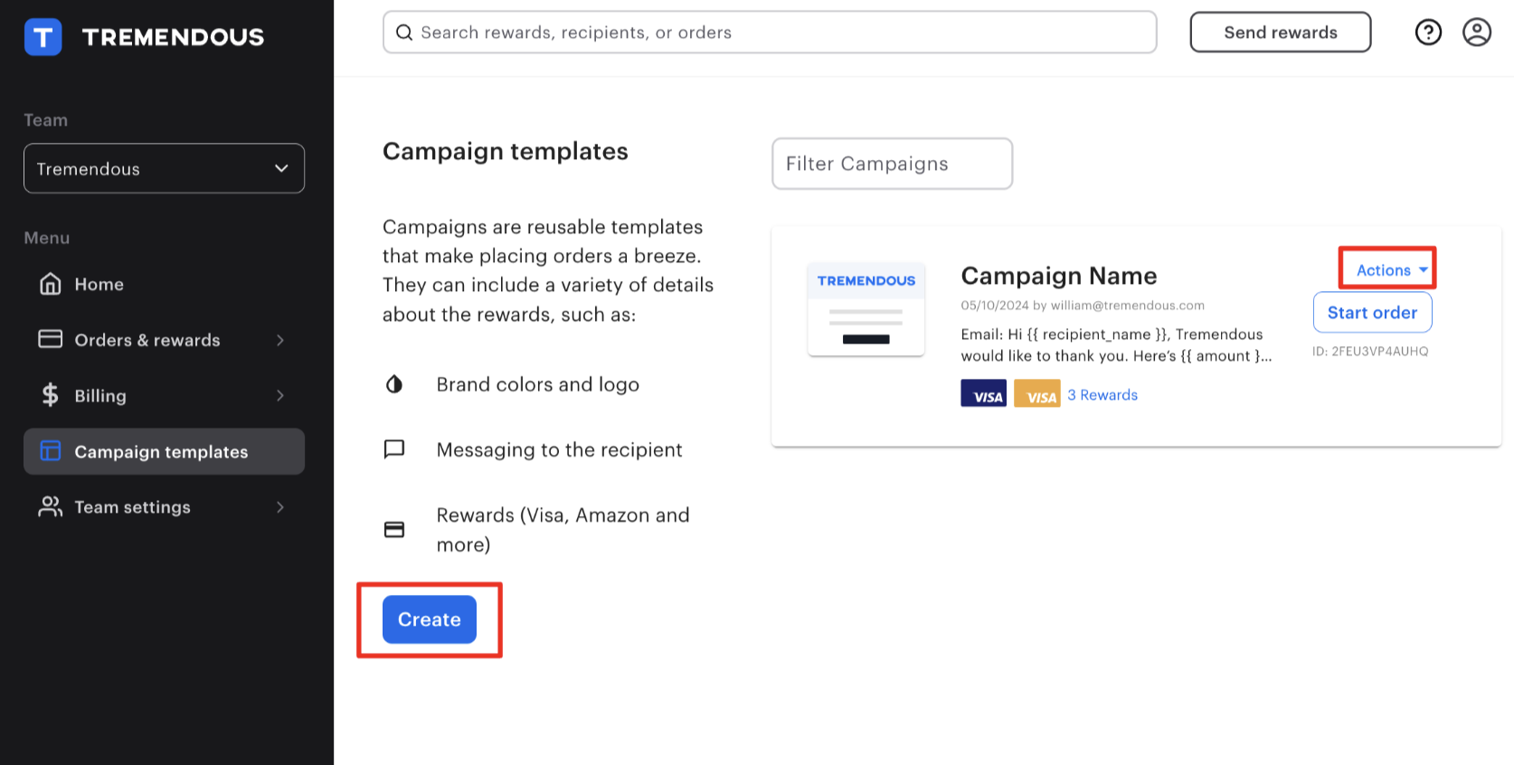Open Orders & rewards menu item
Screen dimensions: 1514x765
164,340
